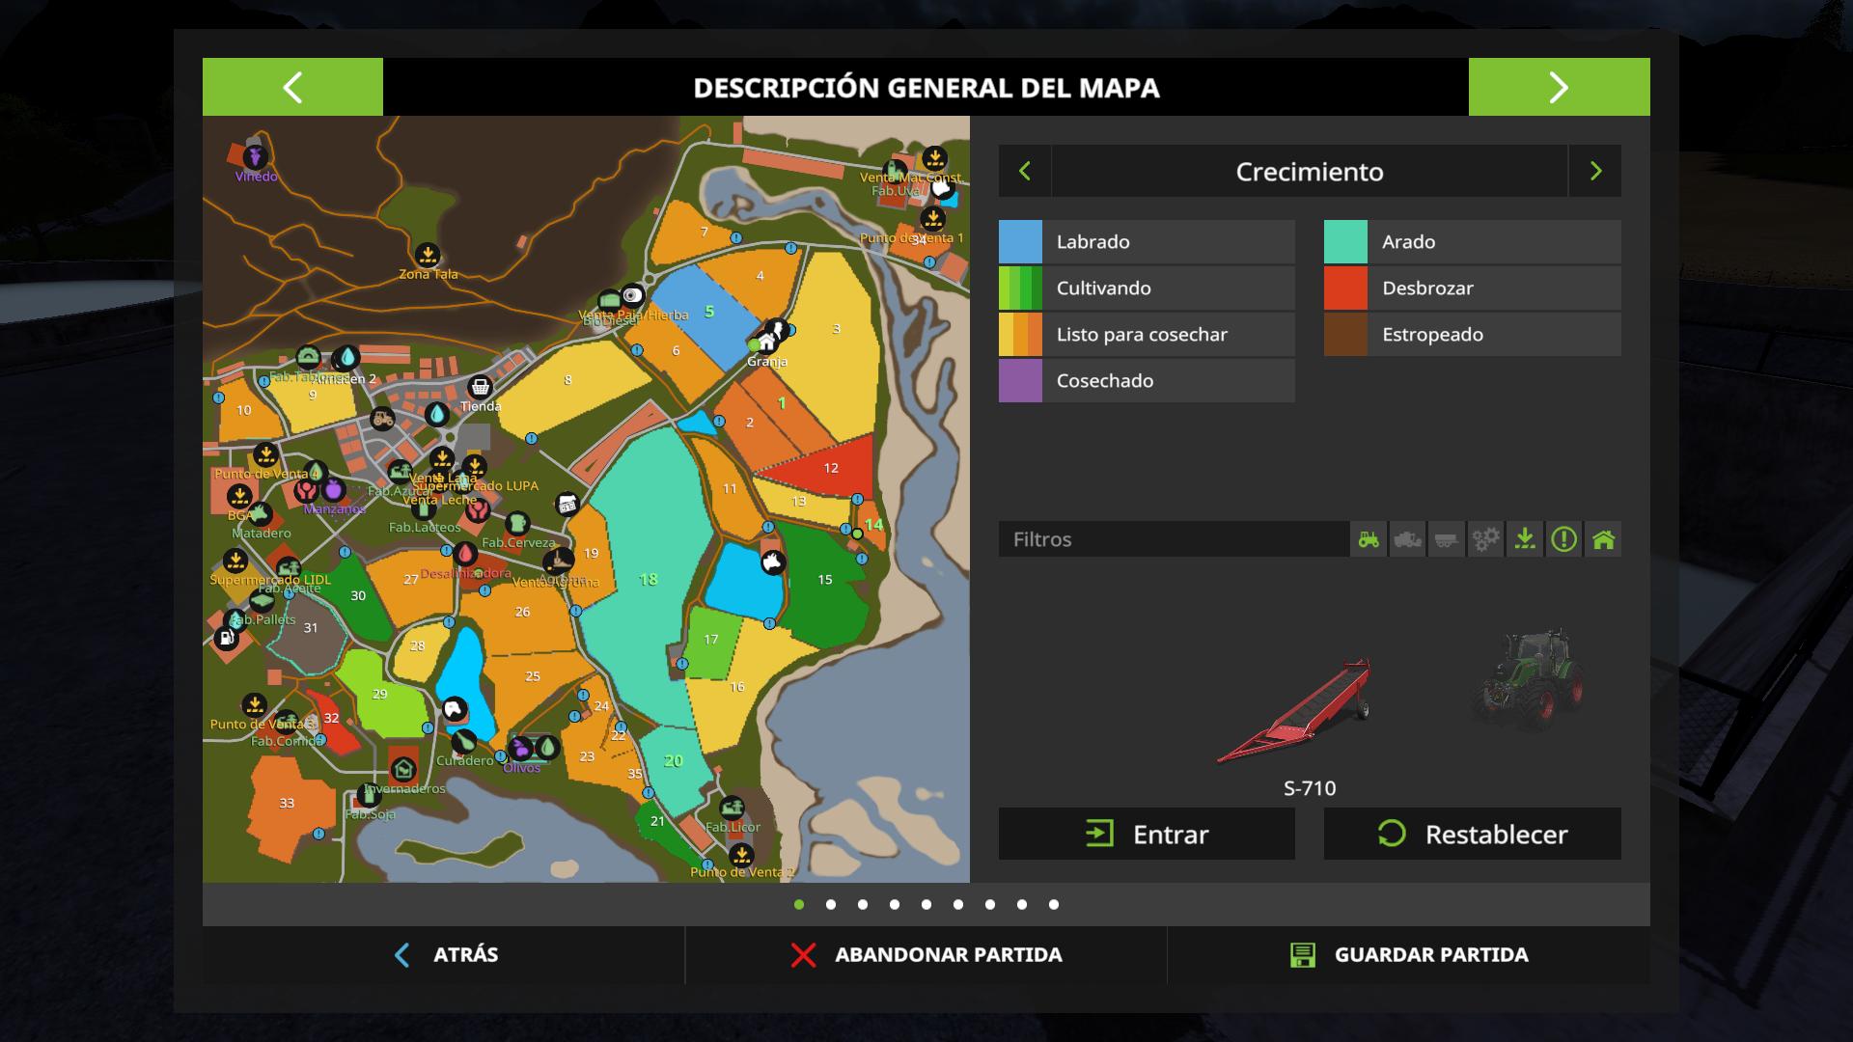Go to previous map overlay left of Crecimiento
1853x1042 pixels.
(1025, 172)
